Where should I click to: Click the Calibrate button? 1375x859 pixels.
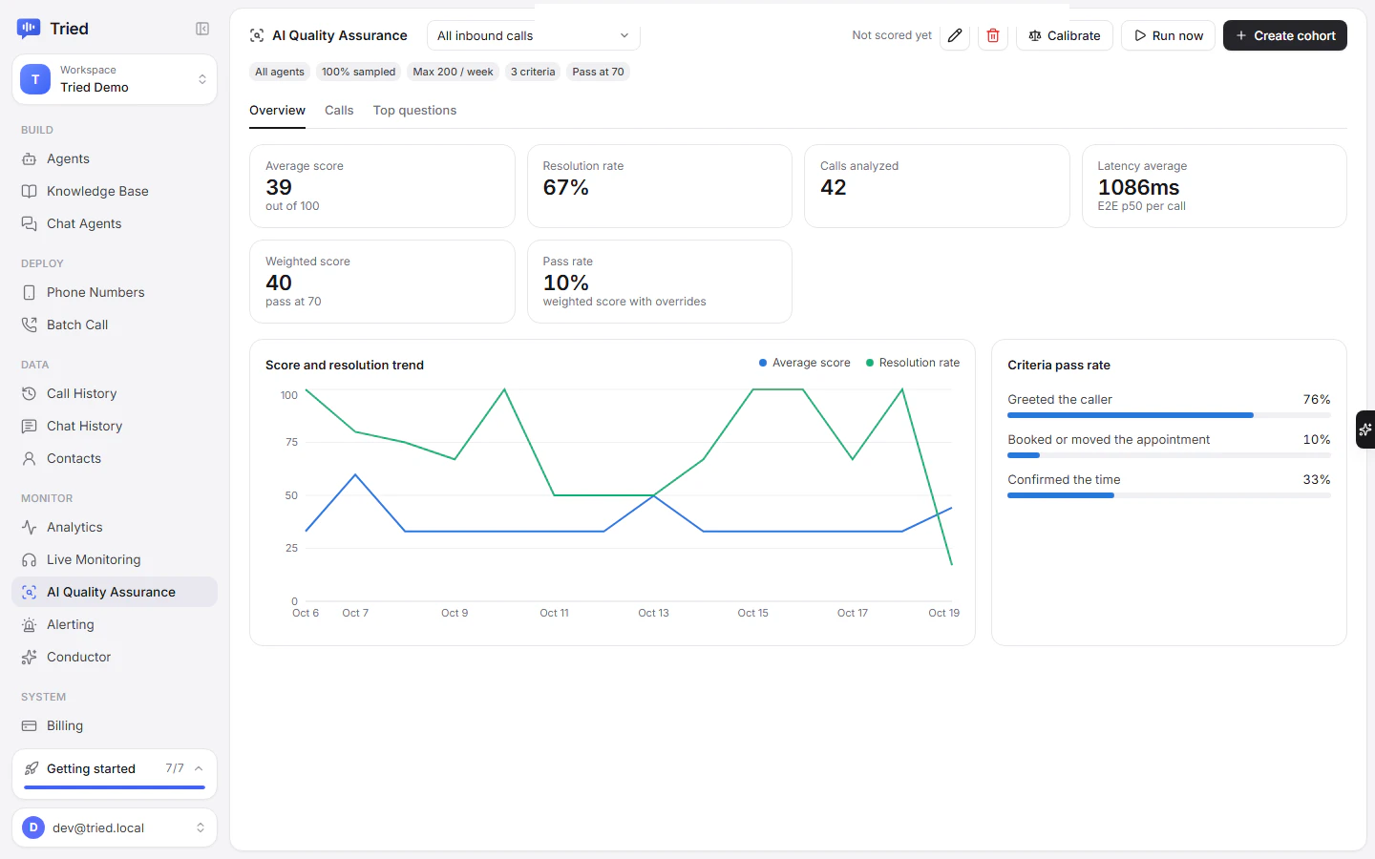[1064, 35]
